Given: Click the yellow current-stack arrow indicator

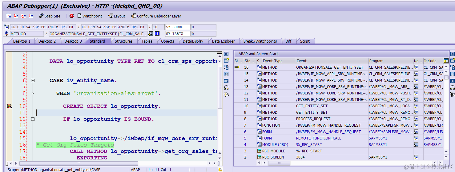Looking at the screenshot, I should (237, 67).
